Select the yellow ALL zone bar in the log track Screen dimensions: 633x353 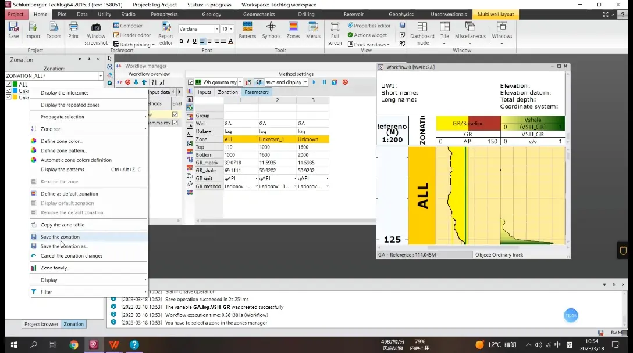pos(422,196)
